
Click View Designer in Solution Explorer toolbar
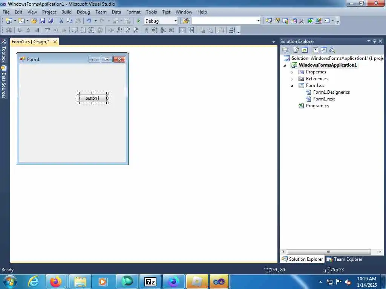(x=323, y=50)
